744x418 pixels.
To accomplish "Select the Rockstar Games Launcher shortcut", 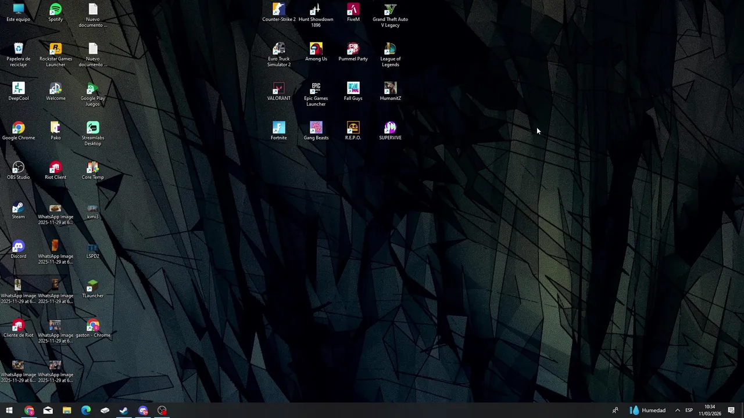I will (x=56, y=55).
